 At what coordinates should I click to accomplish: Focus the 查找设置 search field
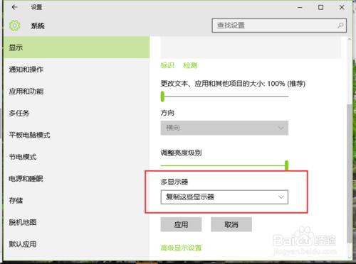click(279, 26)
